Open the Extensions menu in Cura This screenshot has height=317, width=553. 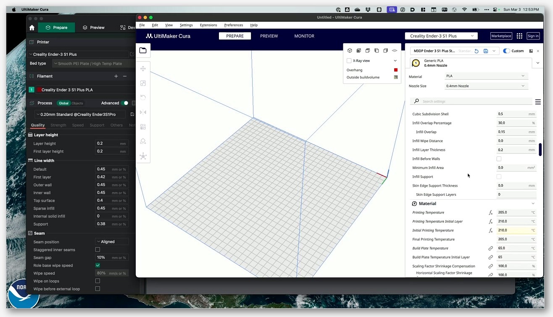(208, 25)
